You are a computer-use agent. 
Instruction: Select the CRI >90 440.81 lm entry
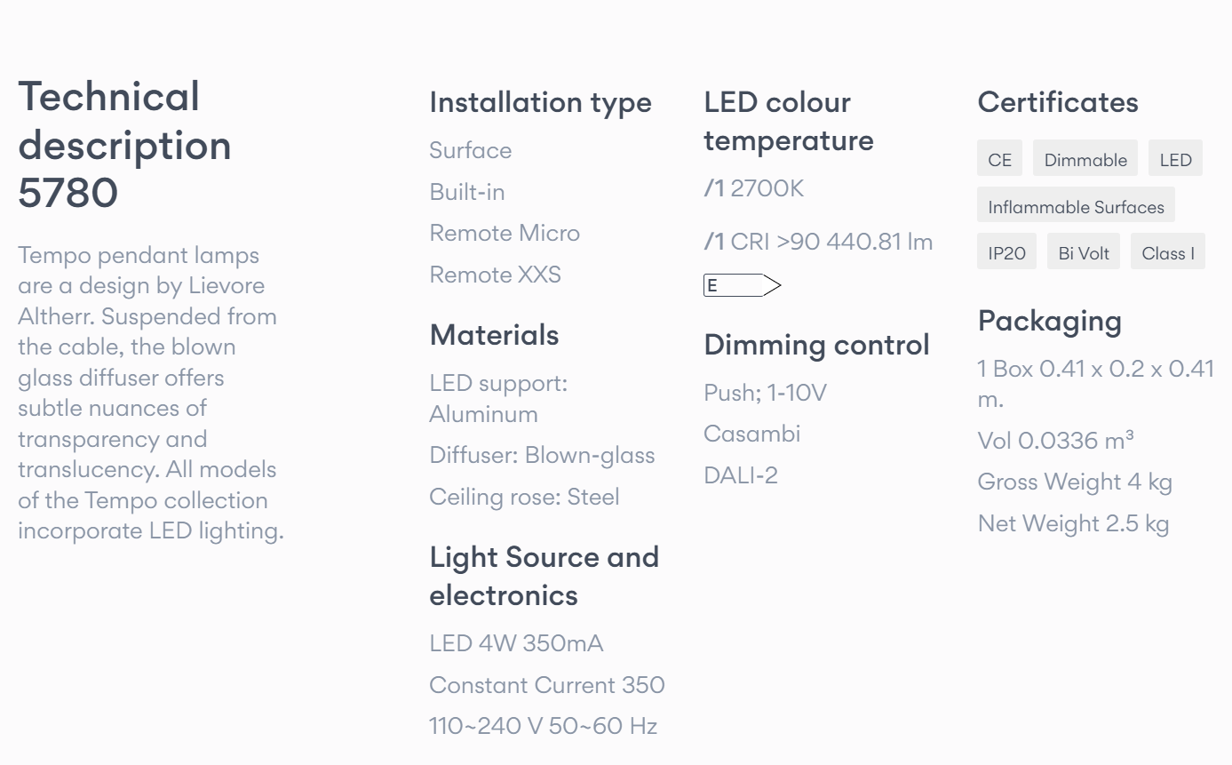(x=818, y=241)
